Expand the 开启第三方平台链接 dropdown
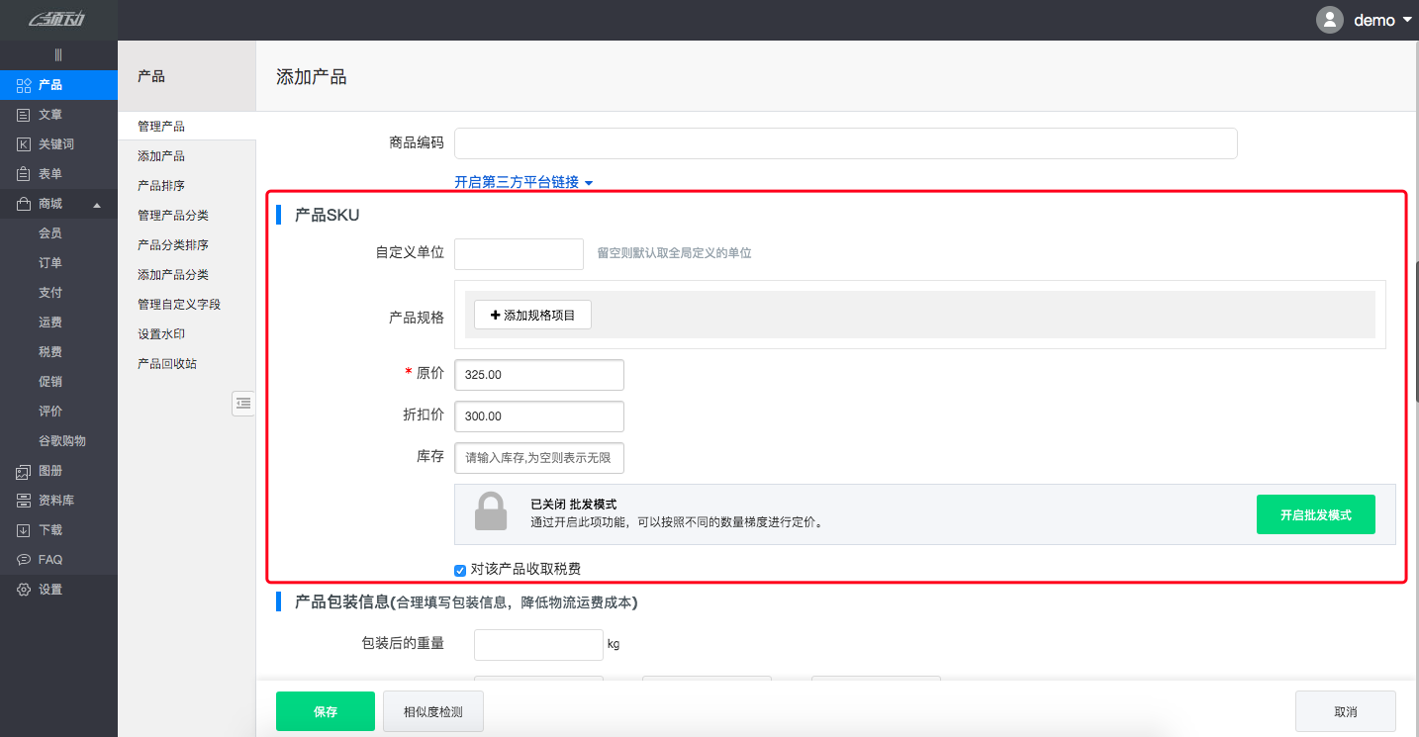The height and width of the screenshot is (737, 1419). tap(522, 182)
